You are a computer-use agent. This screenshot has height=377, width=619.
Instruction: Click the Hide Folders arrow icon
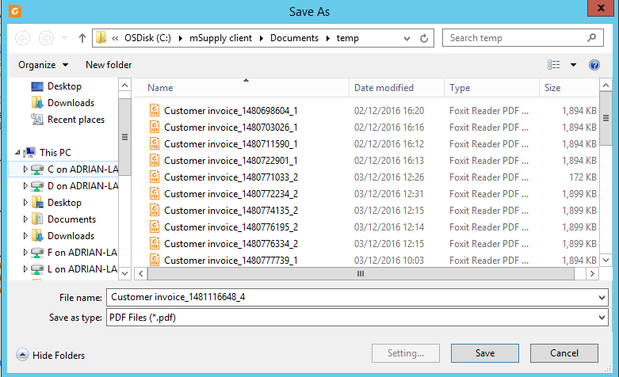click(x=22, y=356)
